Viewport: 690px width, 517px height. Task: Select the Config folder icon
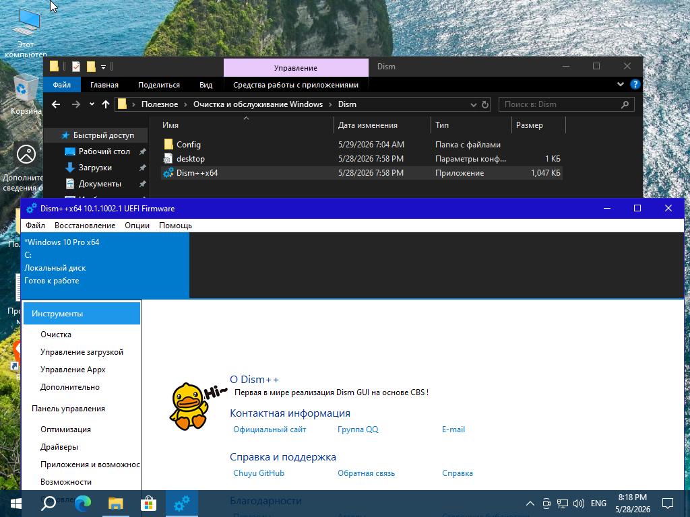point(168,144)
